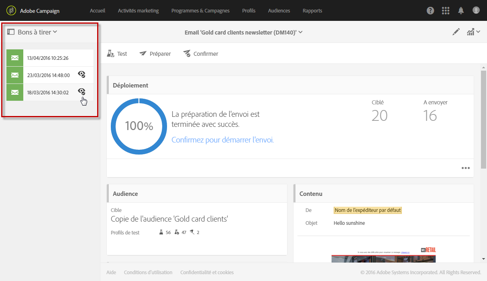Open the Contenu block header
Screen dimensions: 487x281
(x=383, y=193)
